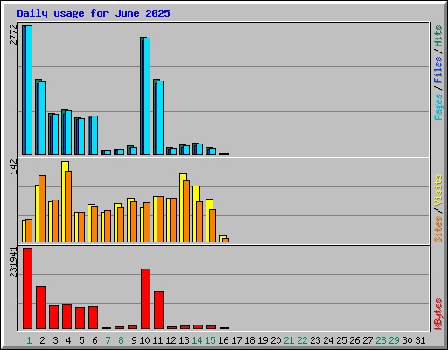Click the day 13 orange sites bar
The height and width of the screenshot is (350, 448).
click(x=186, y=212)
